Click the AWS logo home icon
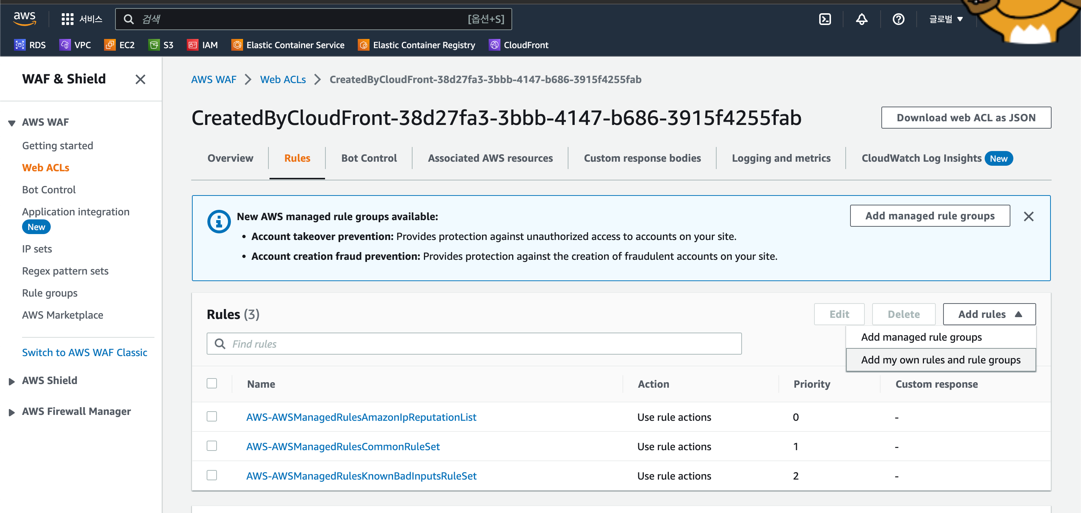 pos(25,18)
